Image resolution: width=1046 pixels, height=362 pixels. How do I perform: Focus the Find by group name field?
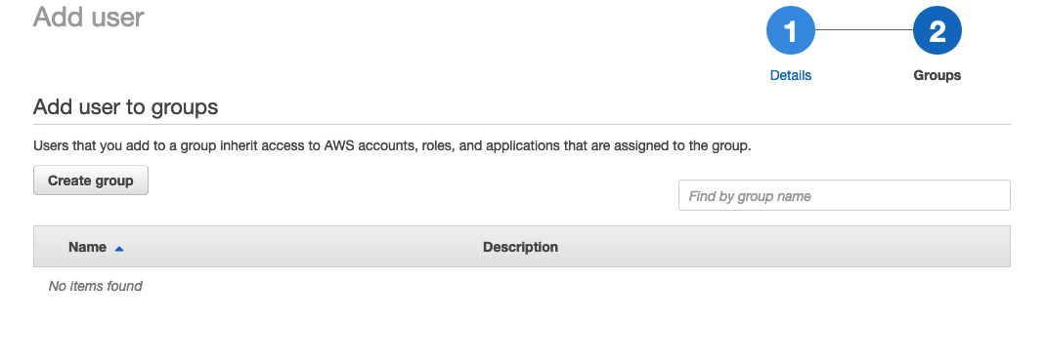coord(845,196)
